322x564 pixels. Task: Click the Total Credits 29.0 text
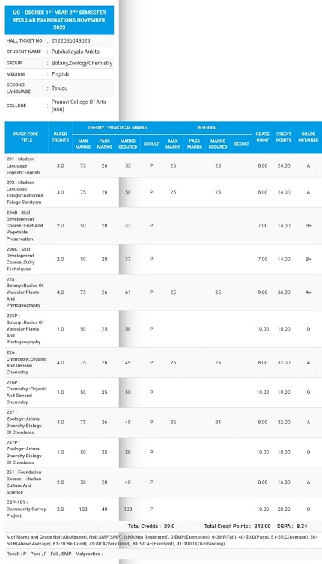(x=151, y=527)
